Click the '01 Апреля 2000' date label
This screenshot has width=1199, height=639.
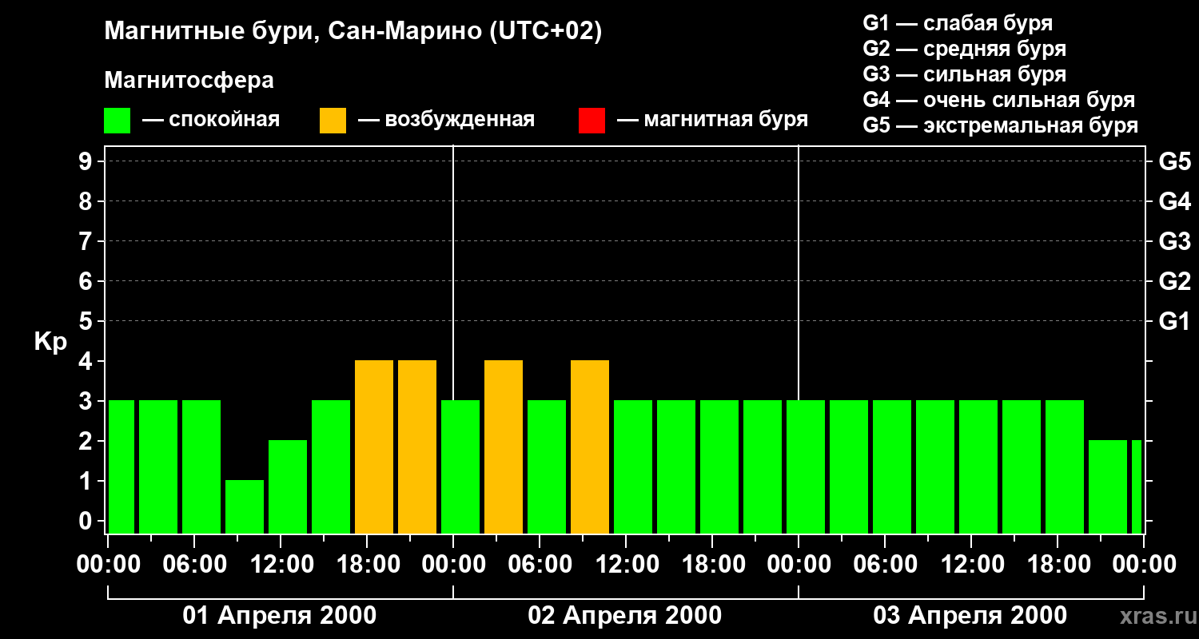[x=280, y=616]
